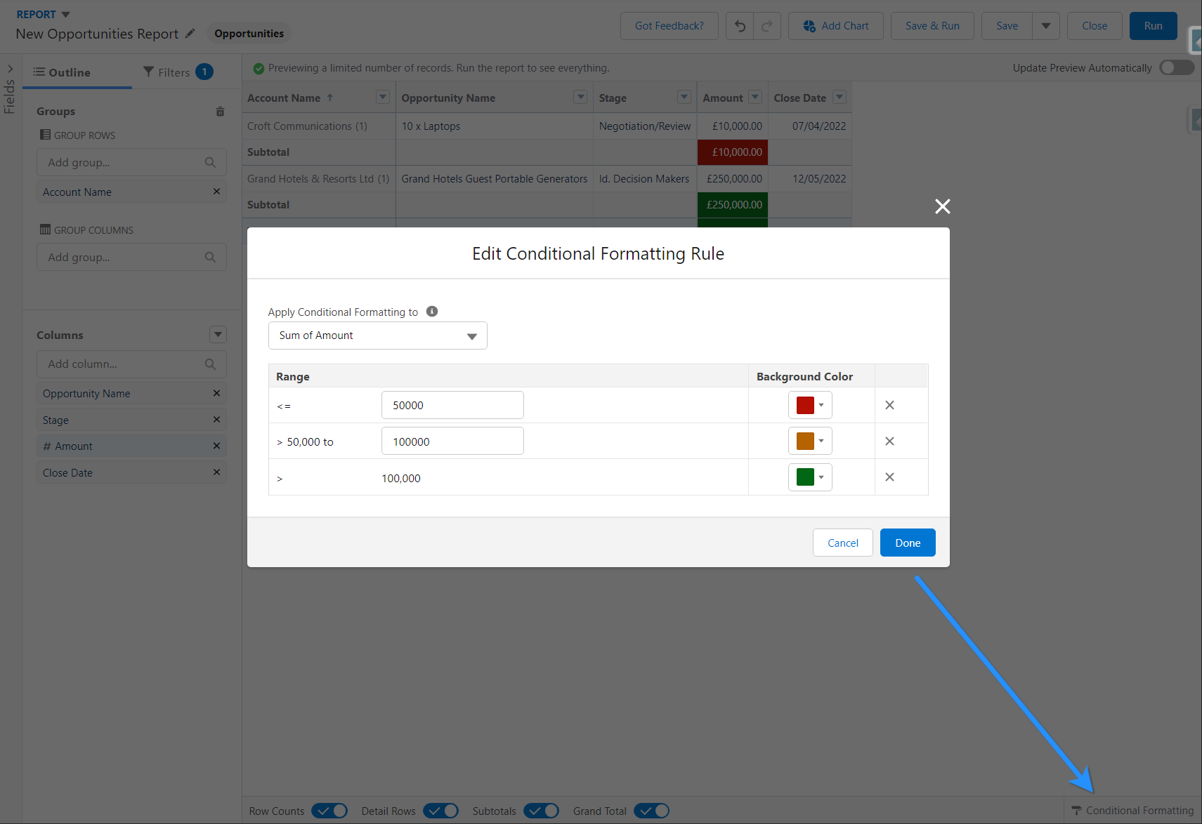Open Columns section options dropdown

click(x=218, y=335)
